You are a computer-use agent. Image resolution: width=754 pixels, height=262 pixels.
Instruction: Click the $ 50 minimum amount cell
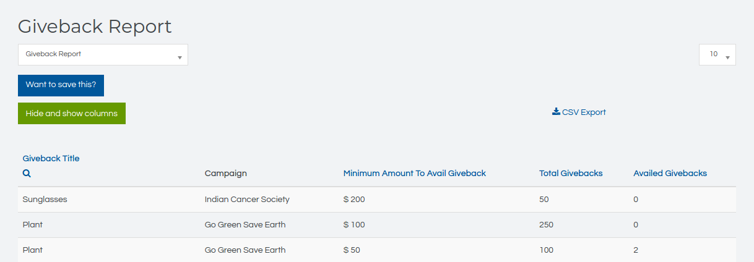click(352, 250)
